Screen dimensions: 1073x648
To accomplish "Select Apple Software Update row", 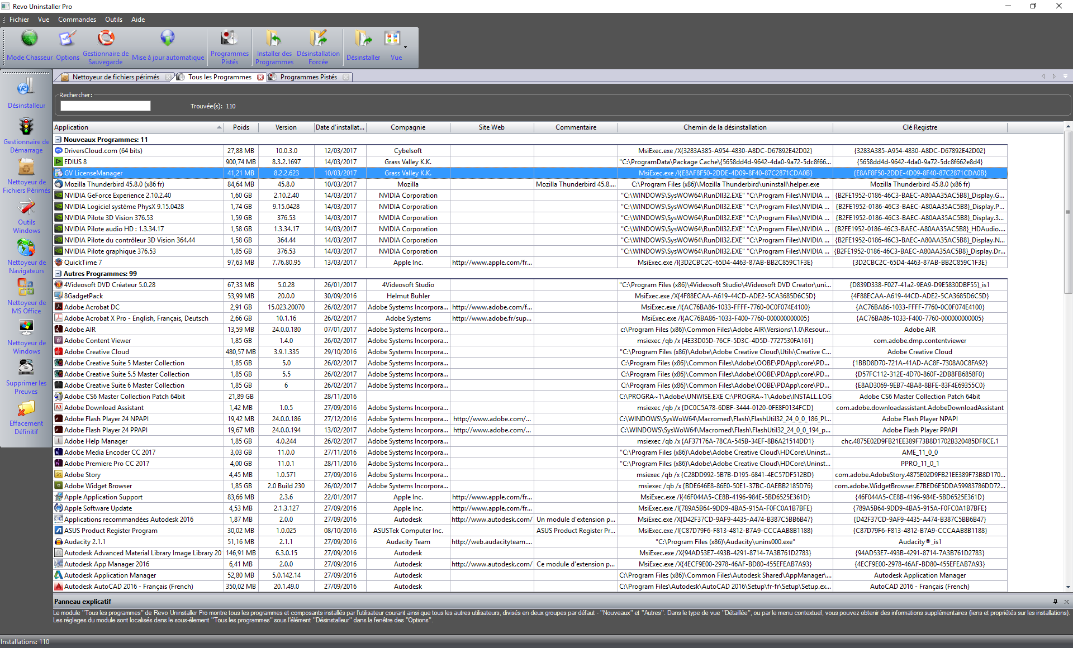I will [530, 508].
